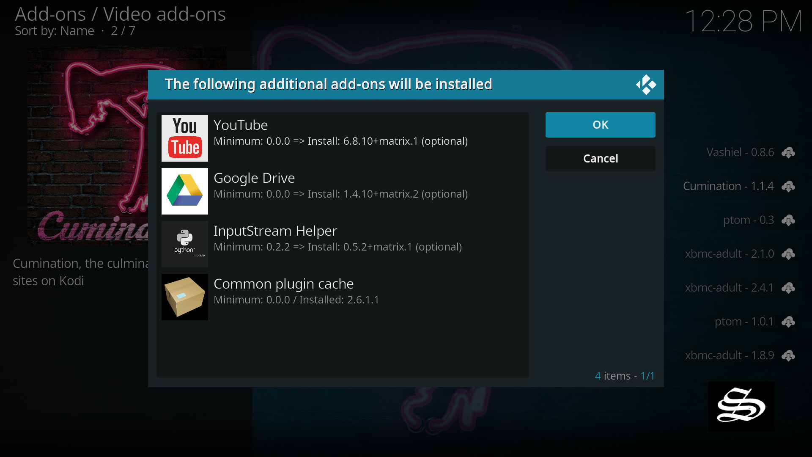This screenshot has width=812, height=457.
Task: Click the repository logo at bottom right
Action: pos(741,406)
